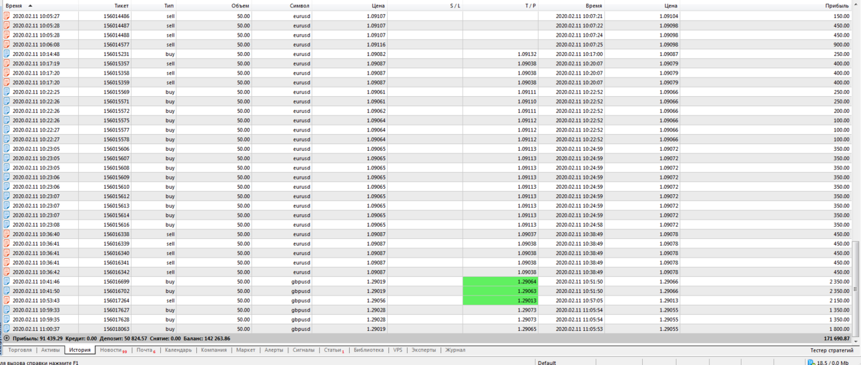861x365 pixels.
Task: Click the row icon of ticket 156015616
Action: pyautogui.click(x=7, y=225)
